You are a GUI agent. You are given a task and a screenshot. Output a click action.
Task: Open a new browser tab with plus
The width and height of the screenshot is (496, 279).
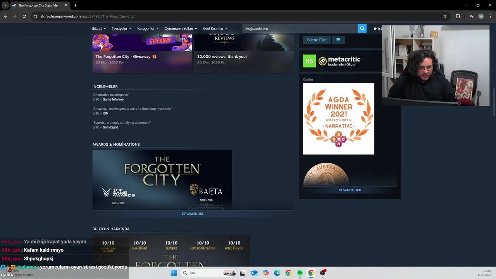point(75,5)
